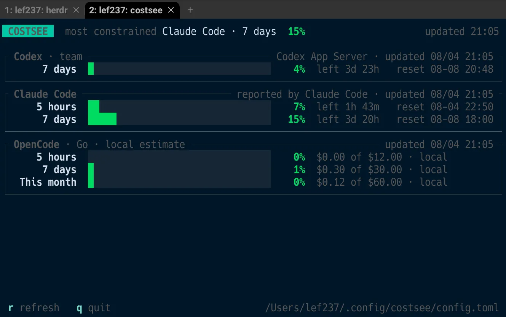
Task: Click the 7% usage value
Action: 299,107
